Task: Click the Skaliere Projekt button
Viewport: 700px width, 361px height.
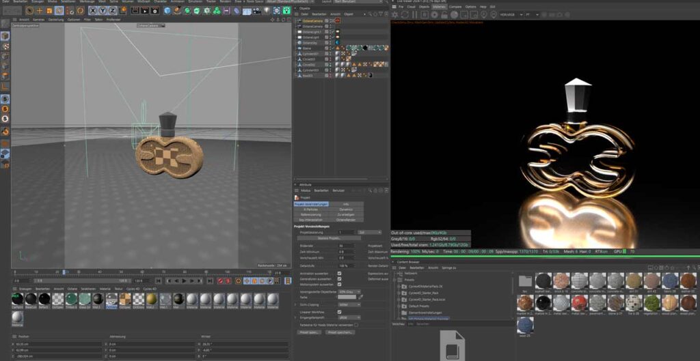Action: tap(329, 238)
